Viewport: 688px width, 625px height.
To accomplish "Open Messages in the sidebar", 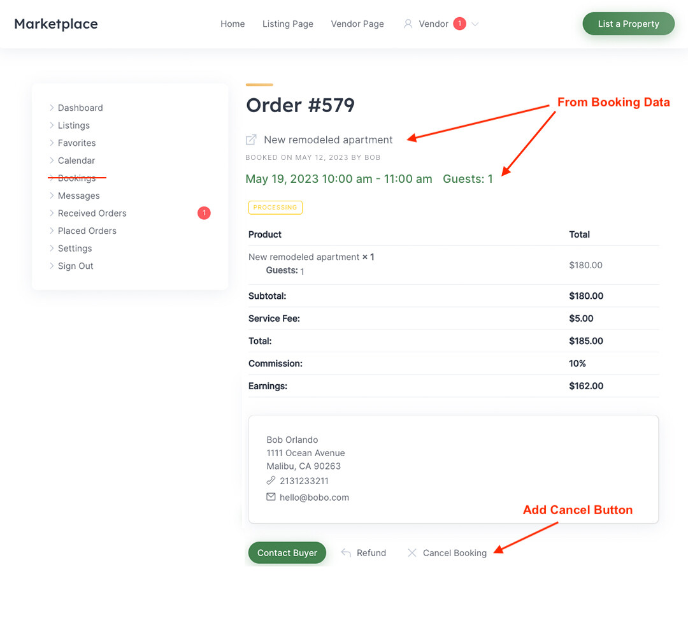I will pos(79,196).
